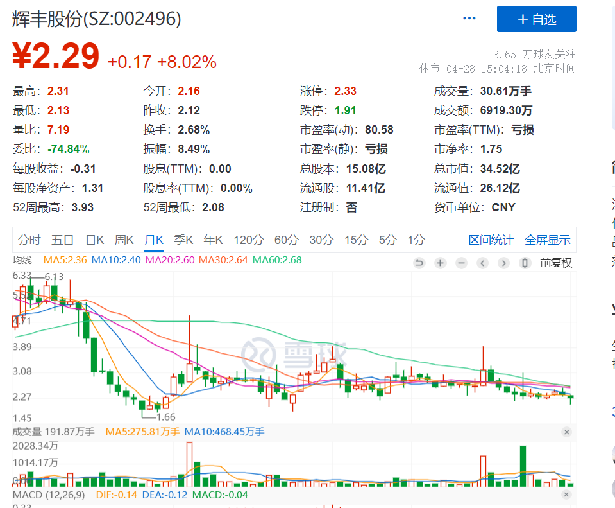Click the MA10:2.40 indicator label
The height and width of the screenshot is (508, 615).
tap(115, 260)
